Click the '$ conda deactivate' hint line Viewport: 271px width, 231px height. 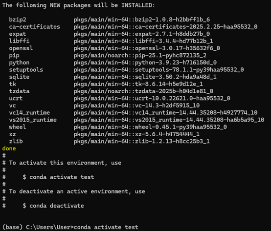53,206
